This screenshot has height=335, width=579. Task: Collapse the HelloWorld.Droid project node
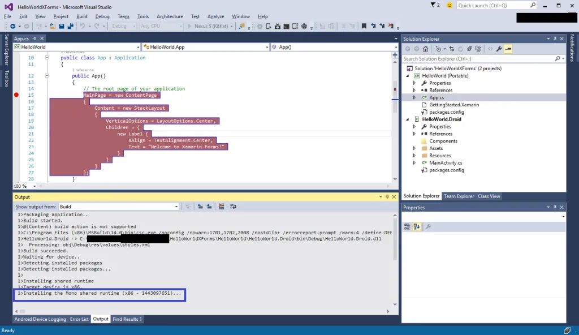(408, 119)
